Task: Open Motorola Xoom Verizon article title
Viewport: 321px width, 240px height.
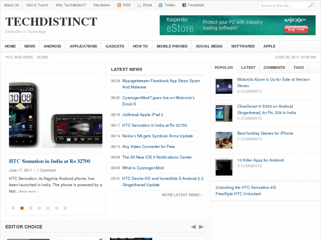Action: (x=273, y=82)
